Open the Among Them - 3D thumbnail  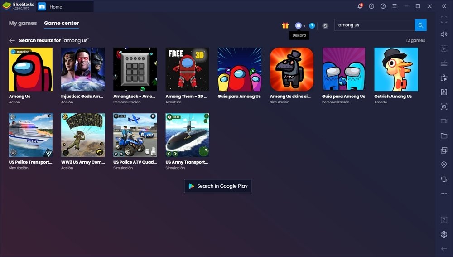coord(187,69)
